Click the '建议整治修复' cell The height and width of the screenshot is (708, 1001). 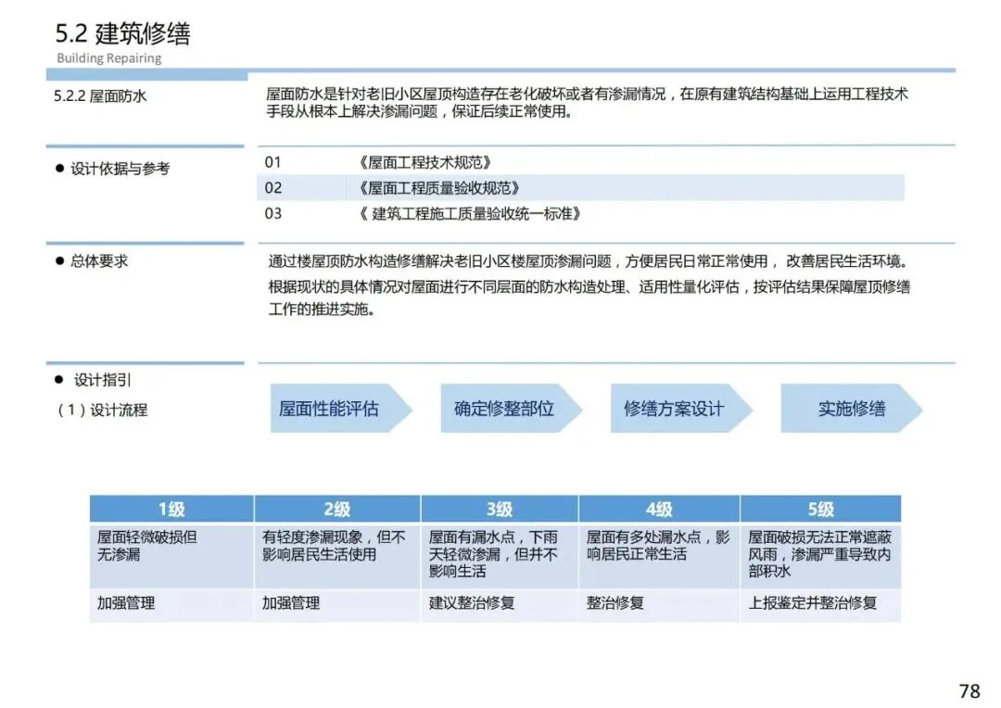(500, 604)
